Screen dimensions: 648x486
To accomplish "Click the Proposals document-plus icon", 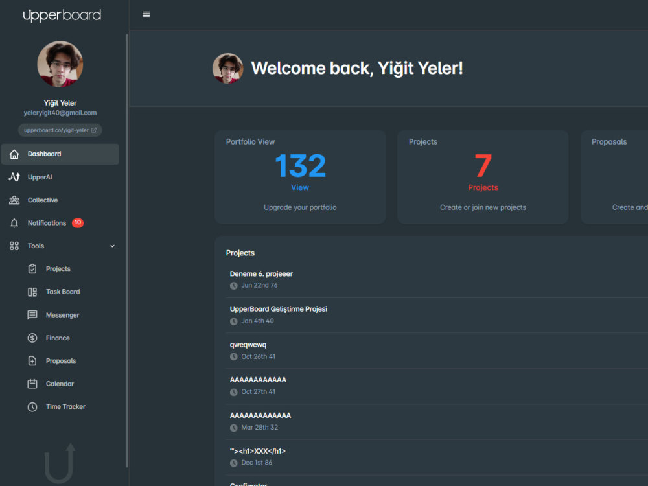I will (32, 361).
